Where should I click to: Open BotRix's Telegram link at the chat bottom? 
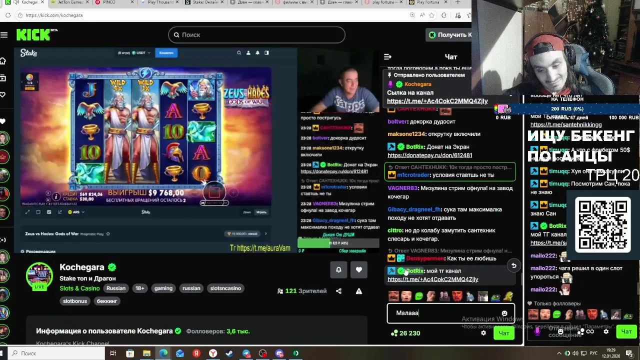click(x=432, y=279)
